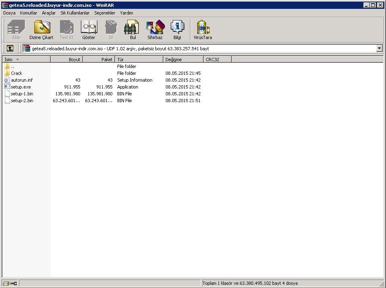The height and width of the screenshot is (288, 386).
Task: Click 'Application' type cell
Action: (128, 87)
